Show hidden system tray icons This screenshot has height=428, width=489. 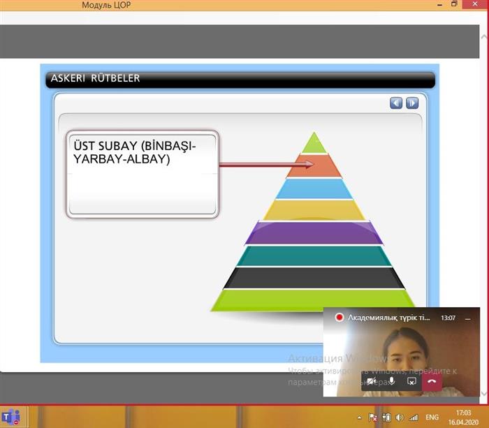pyautogui.click(x=358, y=418)
